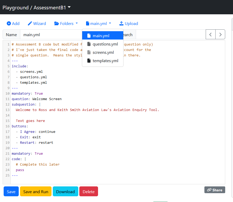Click file icon beside templates.yml
Screen dimensions: 233x202
[89, 61]
